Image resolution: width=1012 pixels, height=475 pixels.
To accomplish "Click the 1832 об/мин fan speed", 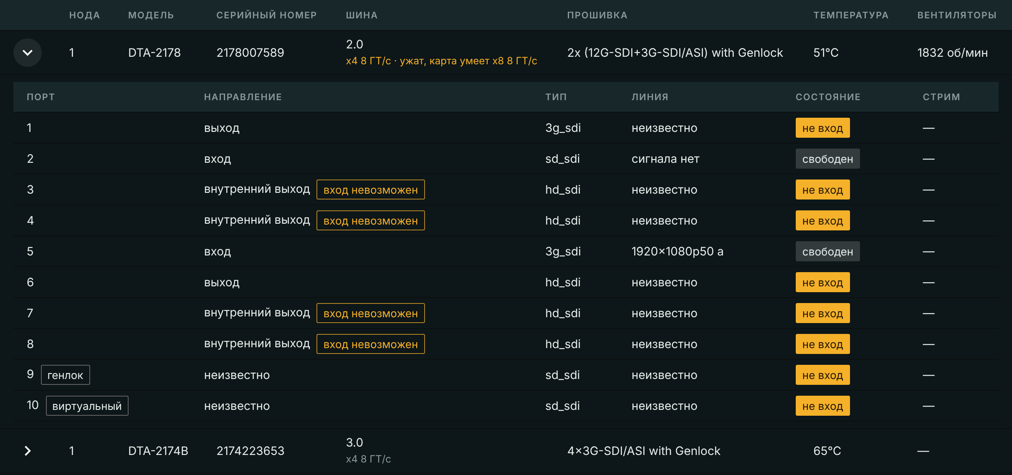I will point(952,53).
